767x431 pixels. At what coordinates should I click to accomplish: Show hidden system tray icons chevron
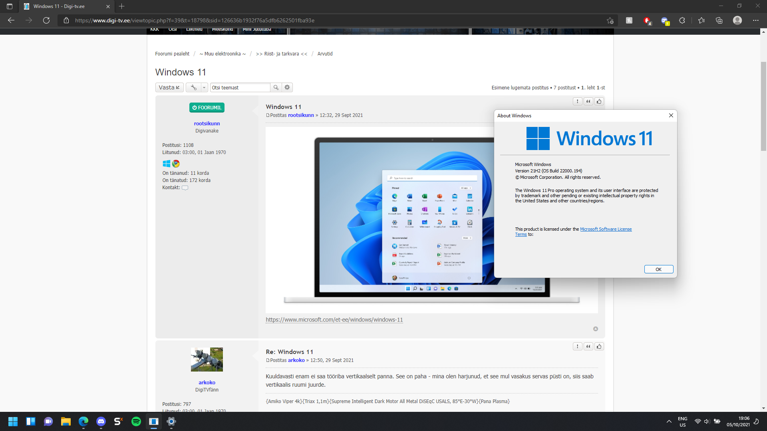669,421
